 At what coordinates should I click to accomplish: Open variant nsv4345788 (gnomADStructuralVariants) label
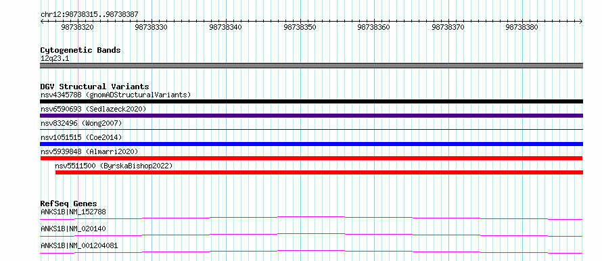(116, 95)
